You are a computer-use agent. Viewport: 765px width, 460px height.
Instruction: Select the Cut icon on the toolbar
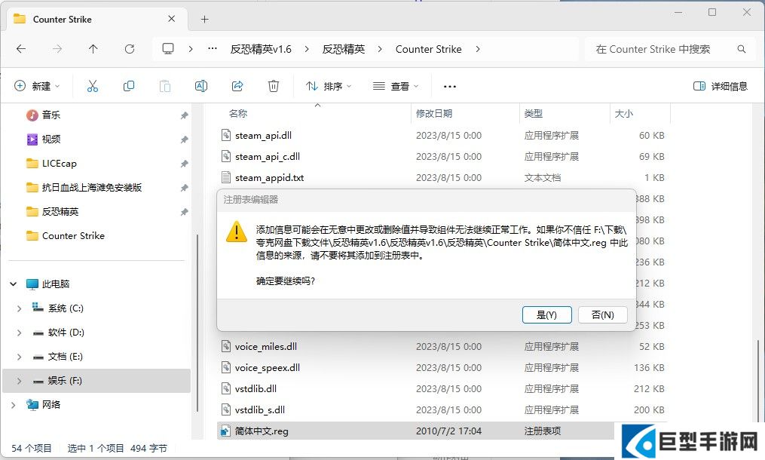point(93,86)
